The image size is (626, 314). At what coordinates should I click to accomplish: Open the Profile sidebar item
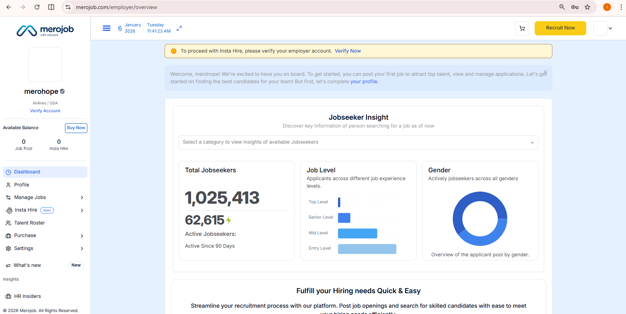coord(22,185)
